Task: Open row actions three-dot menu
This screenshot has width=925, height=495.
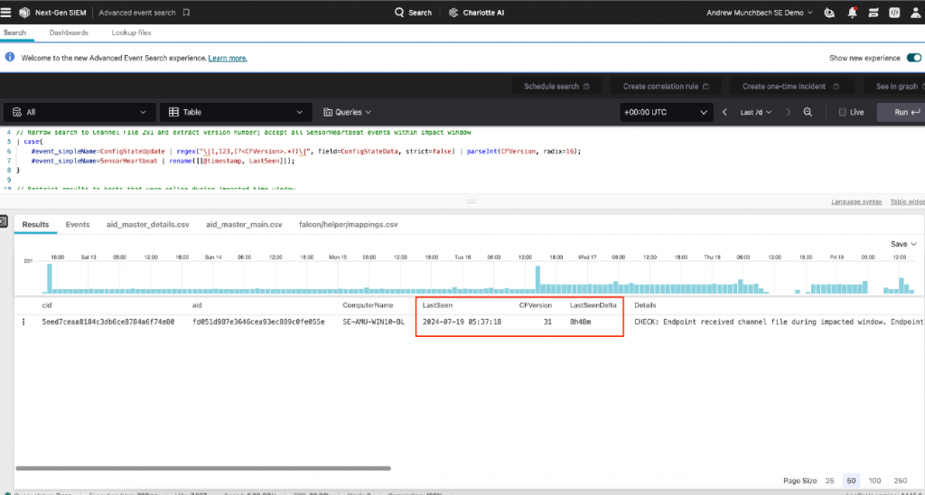Action: [24, 322]
